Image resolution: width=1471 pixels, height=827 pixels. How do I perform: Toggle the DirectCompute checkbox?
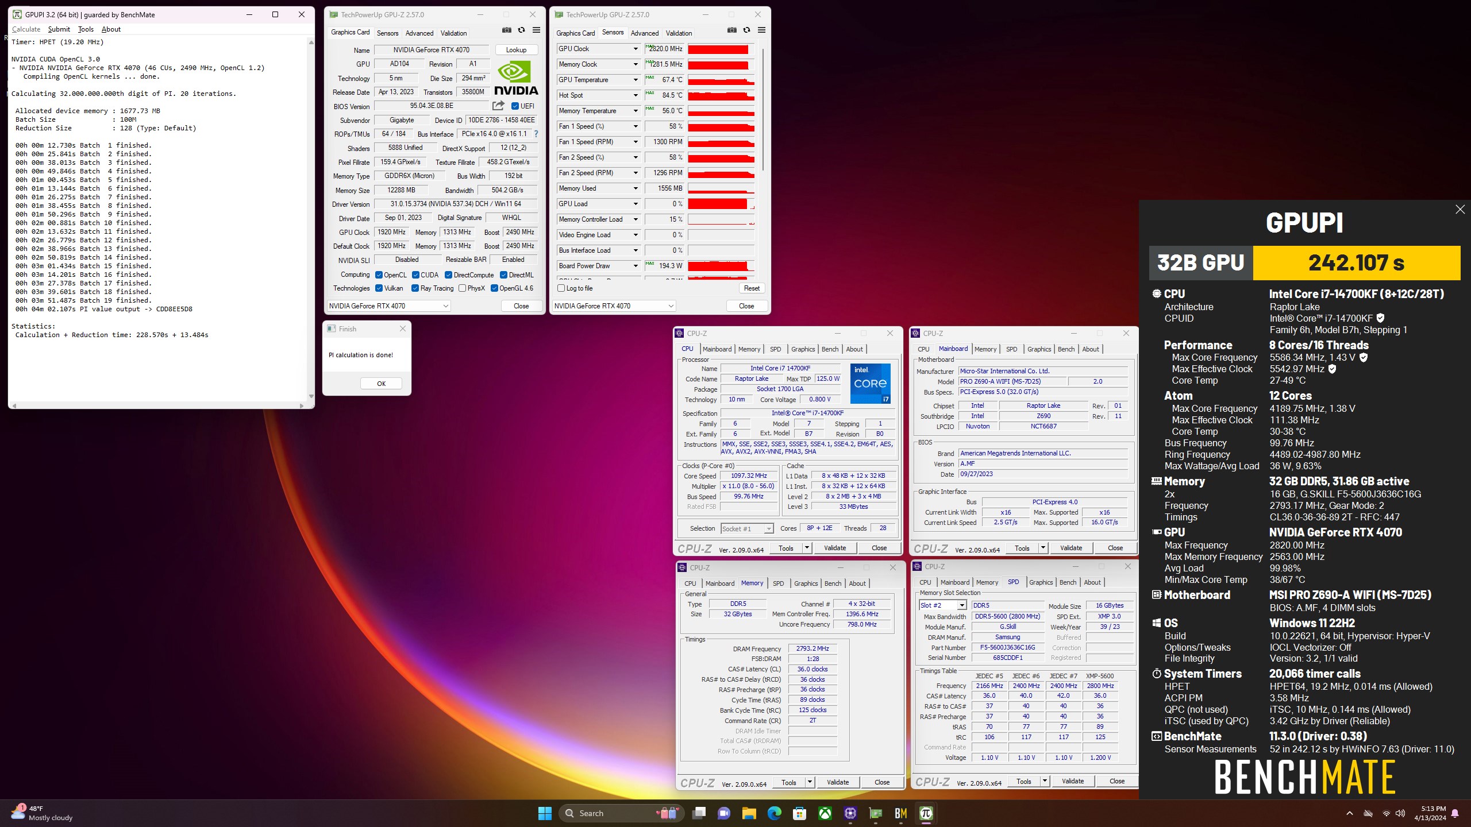click(448, 275)
